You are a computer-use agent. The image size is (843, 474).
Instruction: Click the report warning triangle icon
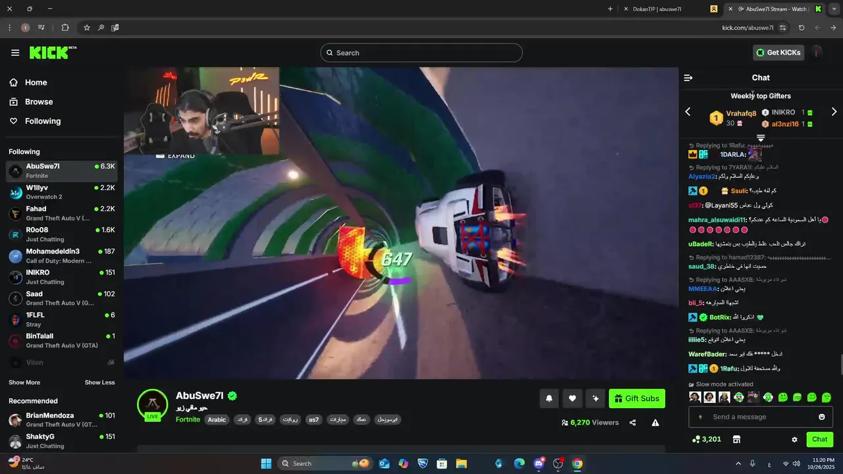[x=655, y=423]
